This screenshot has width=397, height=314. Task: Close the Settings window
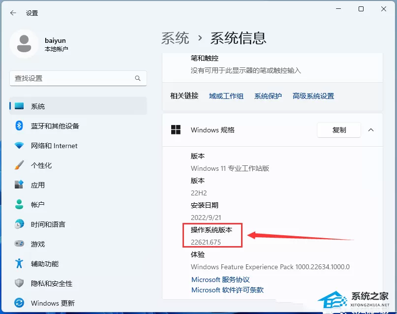click(x=384, y=9)
